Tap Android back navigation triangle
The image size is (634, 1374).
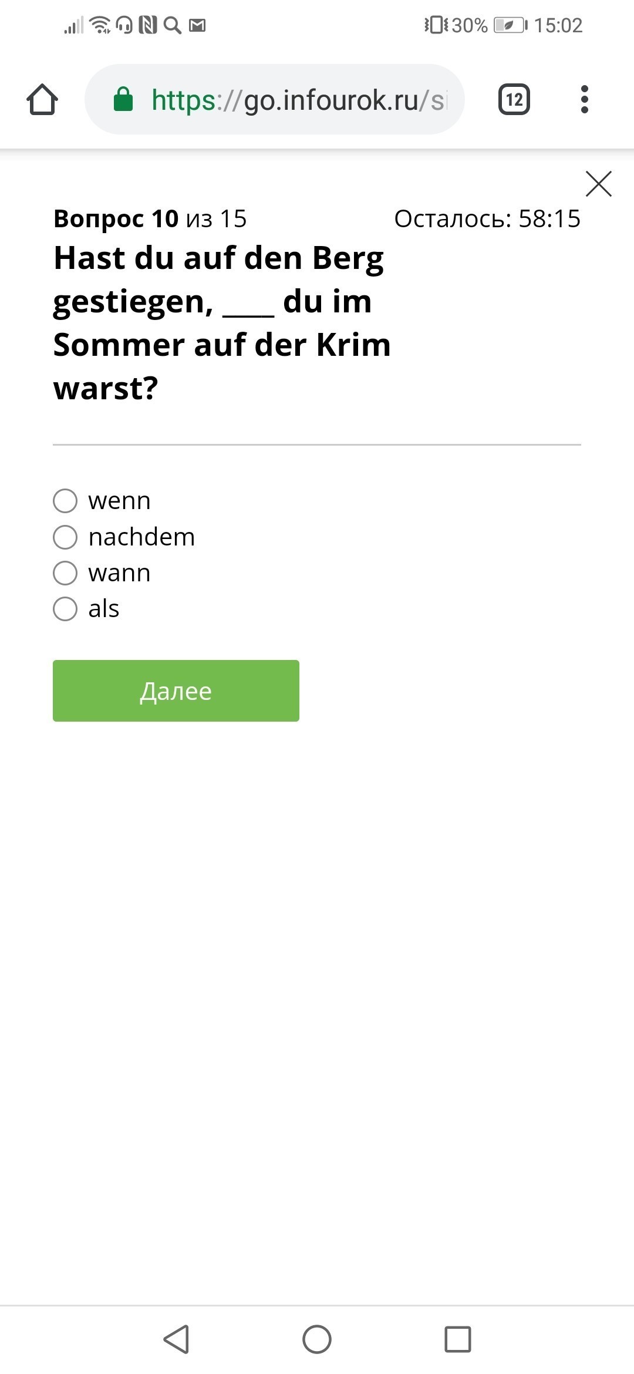(176, 1339)
